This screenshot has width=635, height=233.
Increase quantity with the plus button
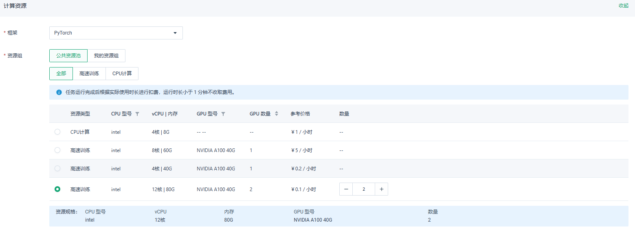coord(381,189)
